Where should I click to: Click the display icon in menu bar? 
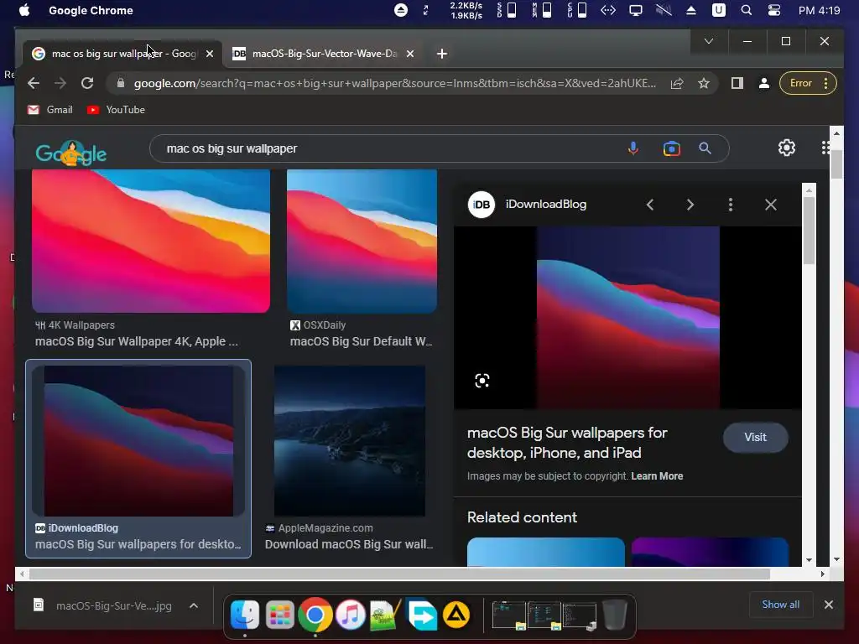point(636,10)
